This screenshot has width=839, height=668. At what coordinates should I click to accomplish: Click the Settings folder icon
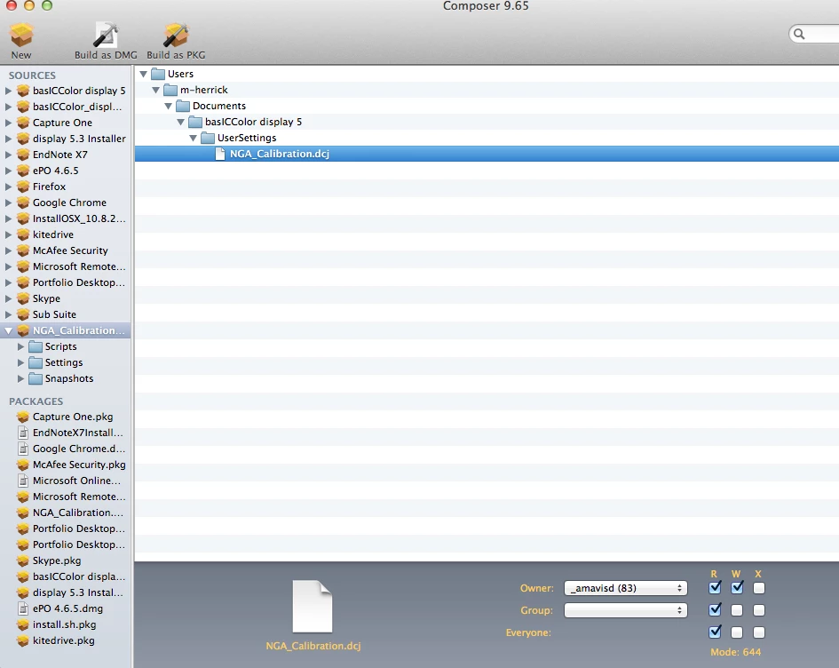click(36, 363)
